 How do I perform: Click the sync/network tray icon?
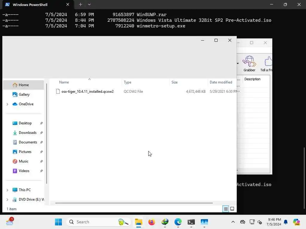click(x=260, y=222)
